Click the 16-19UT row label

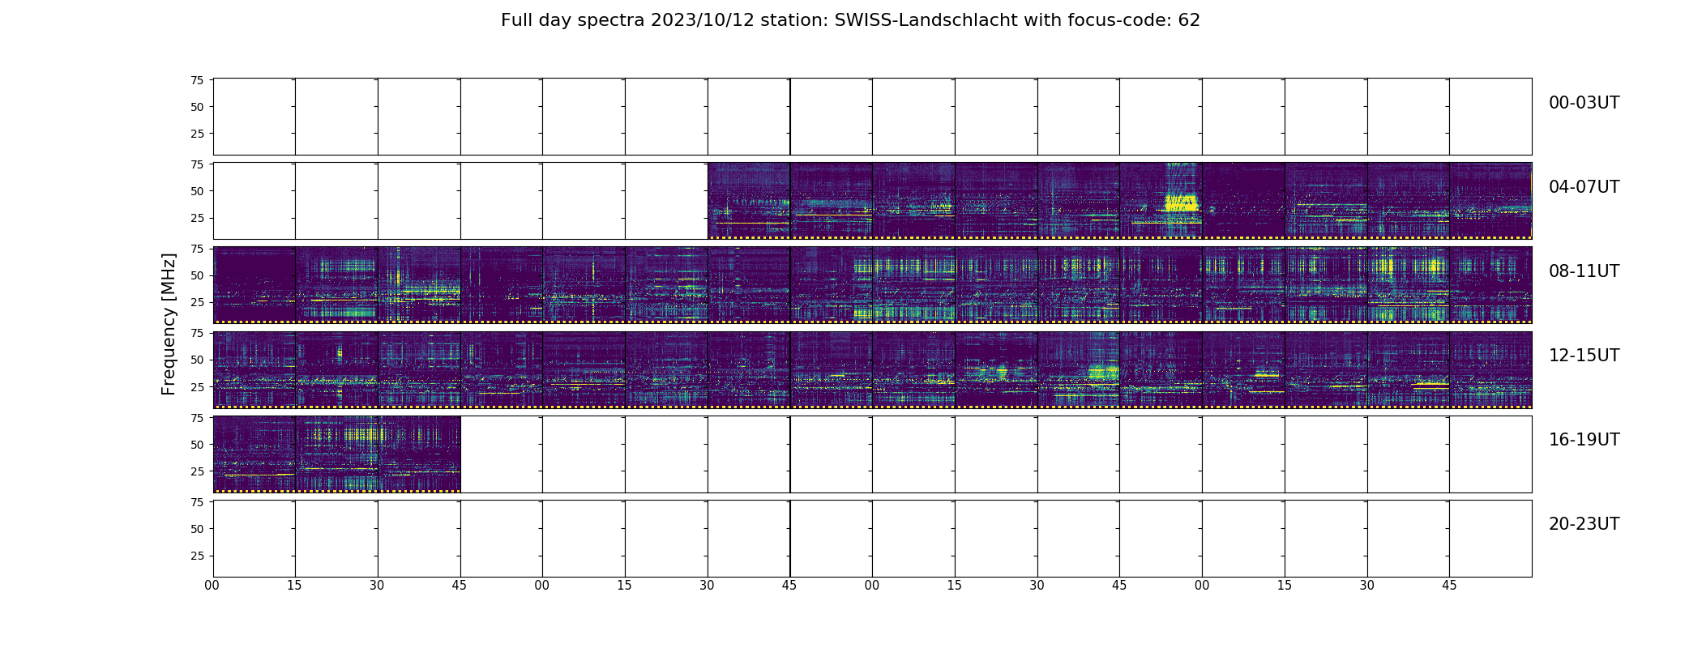pos(1584,440)
